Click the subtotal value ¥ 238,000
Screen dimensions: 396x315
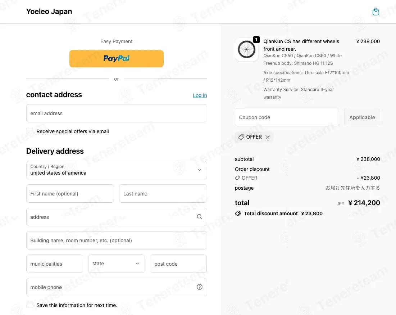tap(368, 159)
